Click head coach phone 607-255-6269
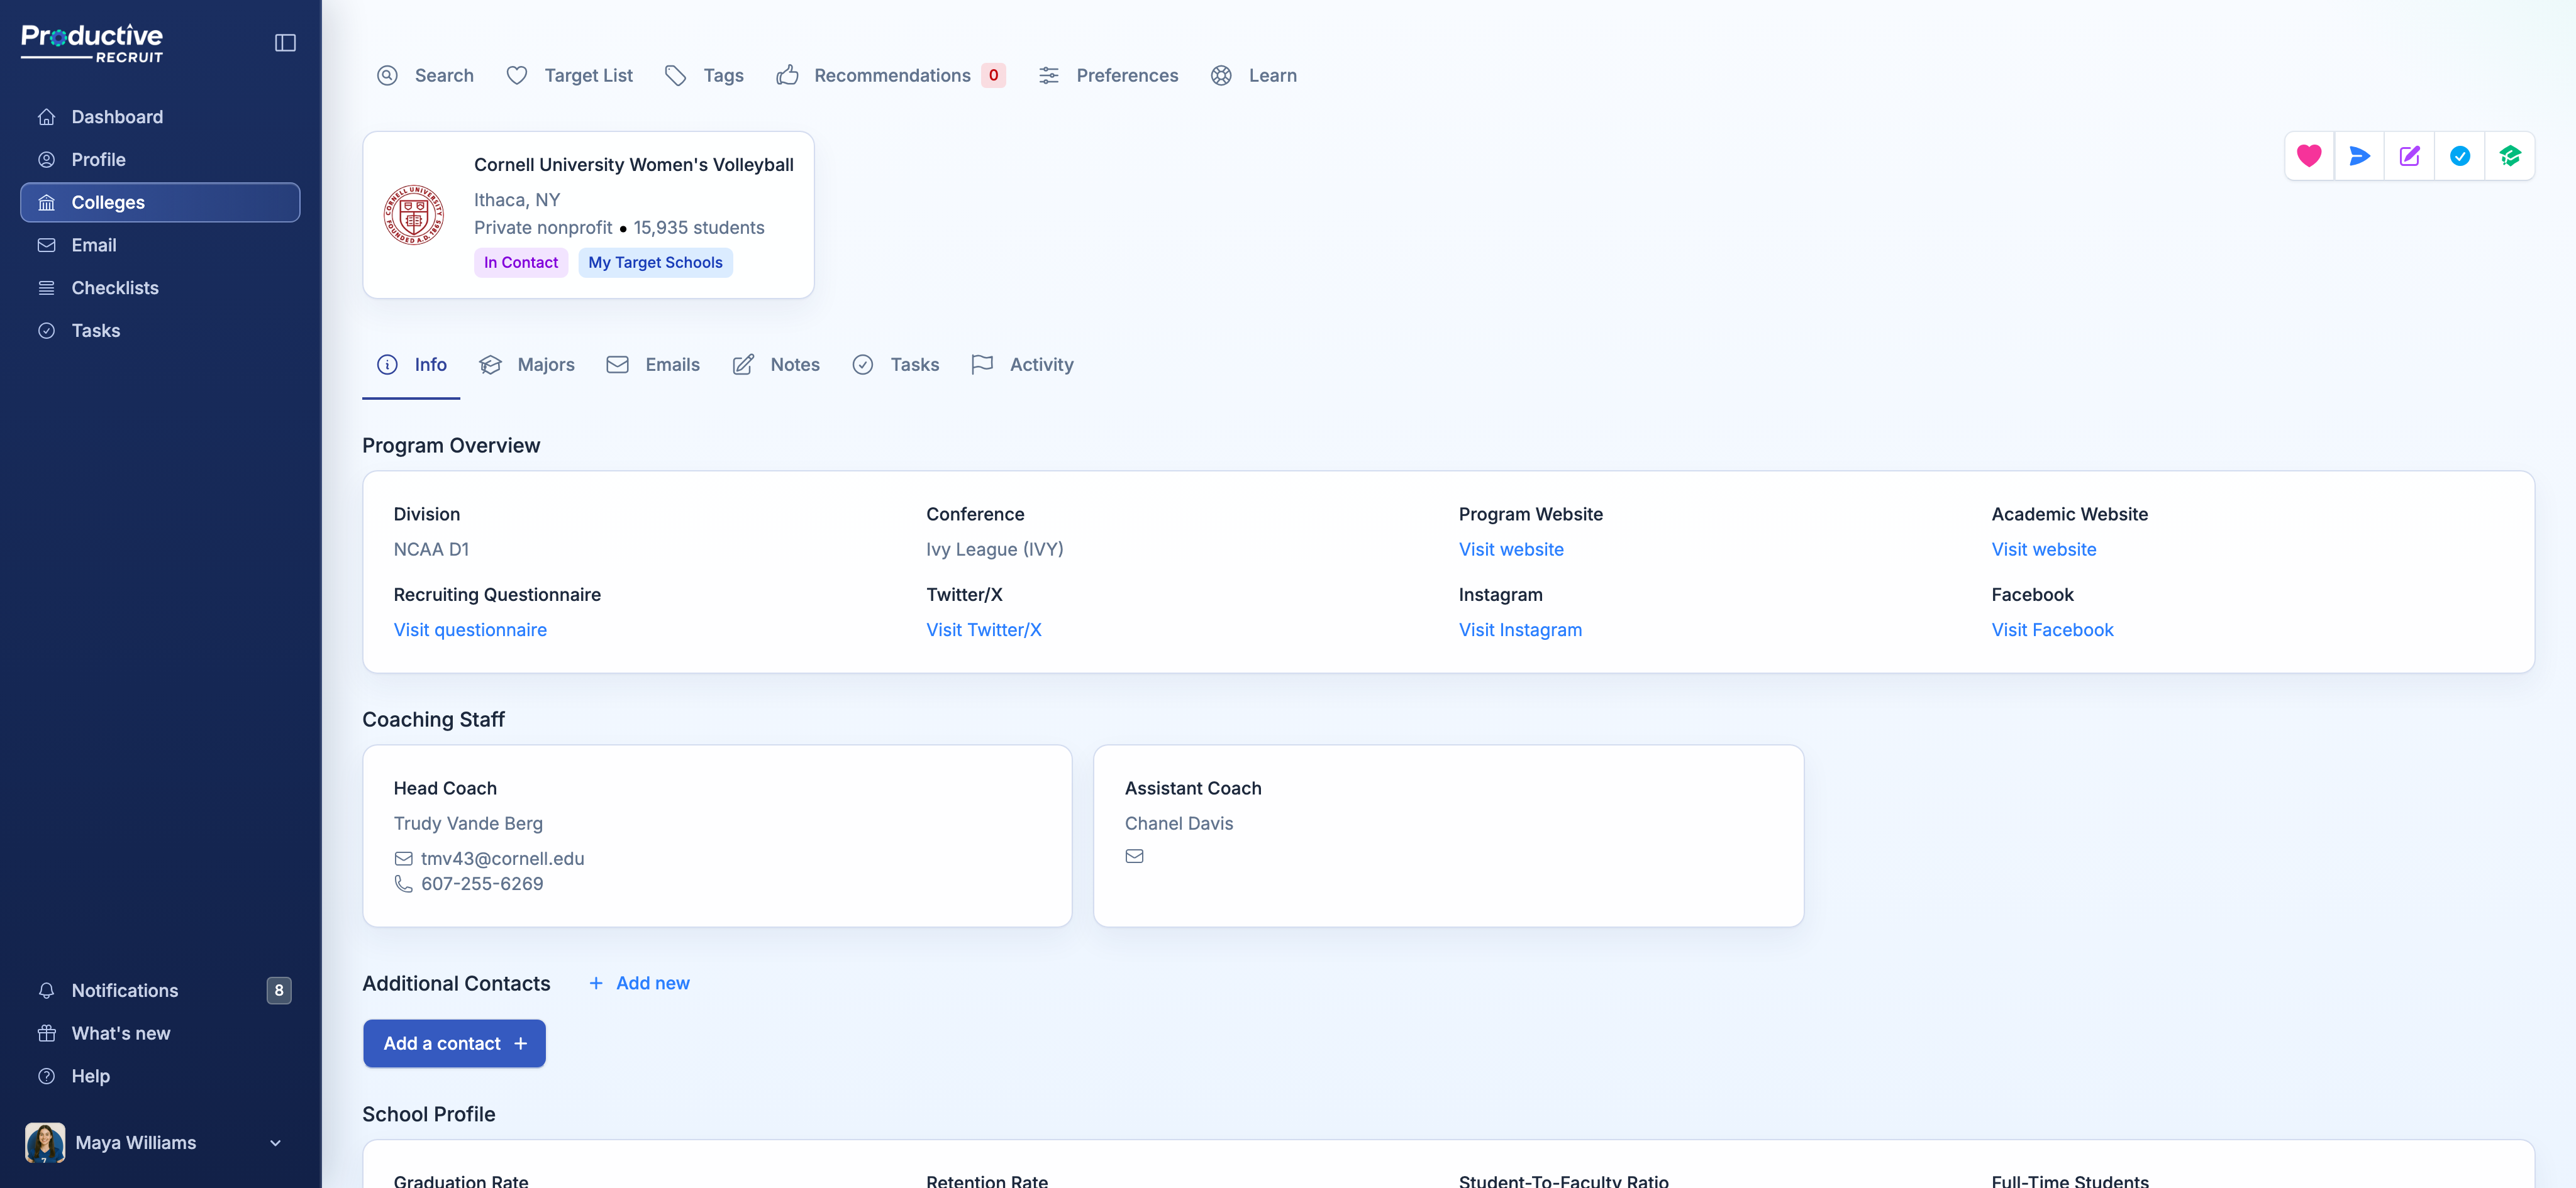 (x=482, y=883)
